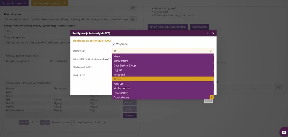The image size is (288, 137).
Task: Go to the last page of cost templates
Action: click(48, 122)
